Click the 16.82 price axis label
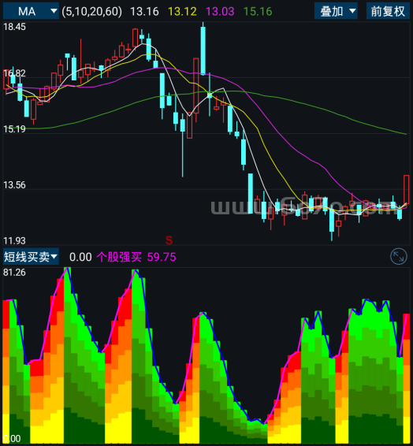 pos(14,73)
